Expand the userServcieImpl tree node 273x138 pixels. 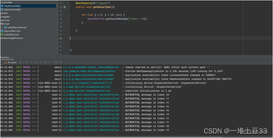tap(1, 27)
